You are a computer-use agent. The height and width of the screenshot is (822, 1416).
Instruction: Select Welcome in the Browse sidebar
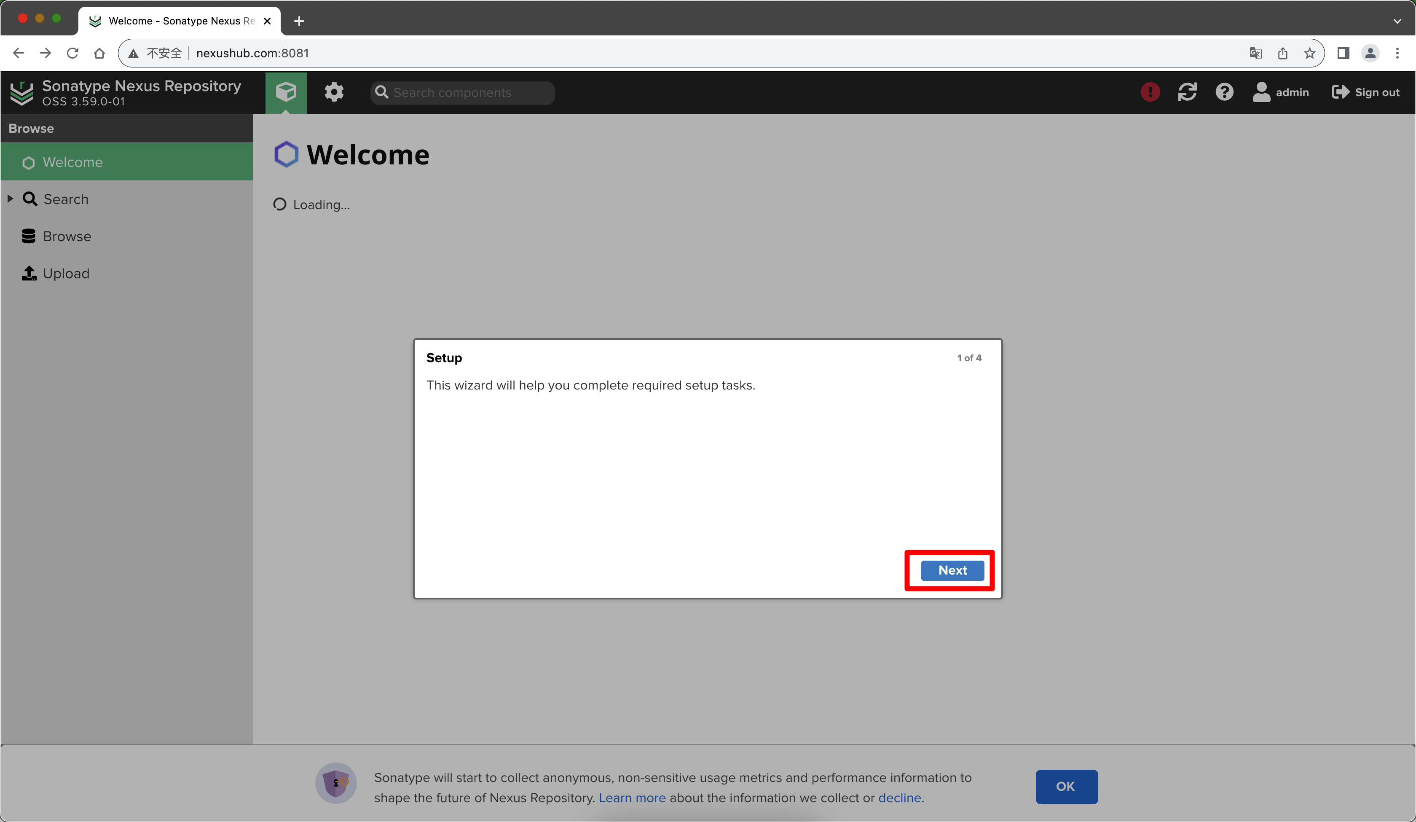point(127,162)
